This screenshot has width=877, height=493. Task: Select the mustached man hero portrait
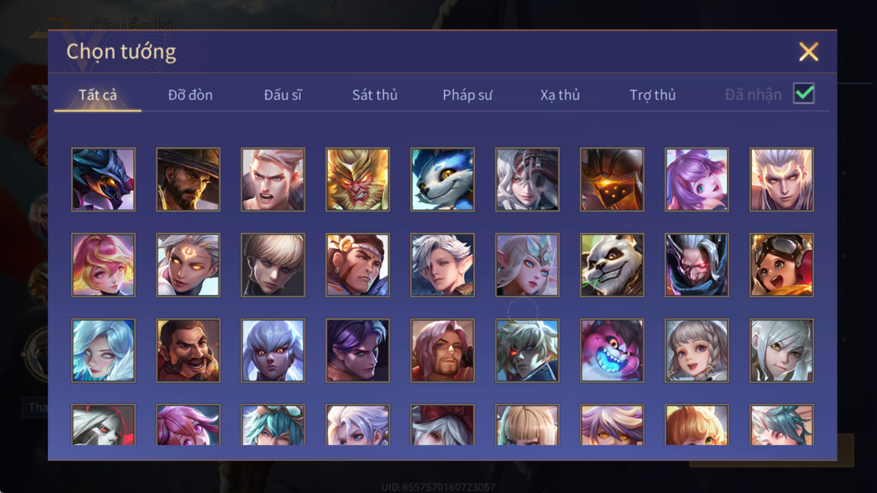(188, 351)
